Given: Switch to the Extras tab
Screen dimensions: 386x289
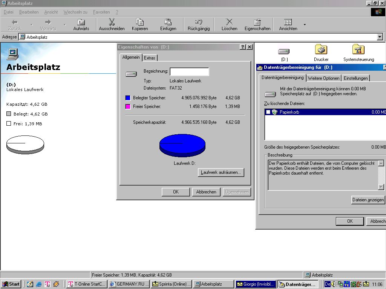Looking at the screenshot, I should [150, 58].
